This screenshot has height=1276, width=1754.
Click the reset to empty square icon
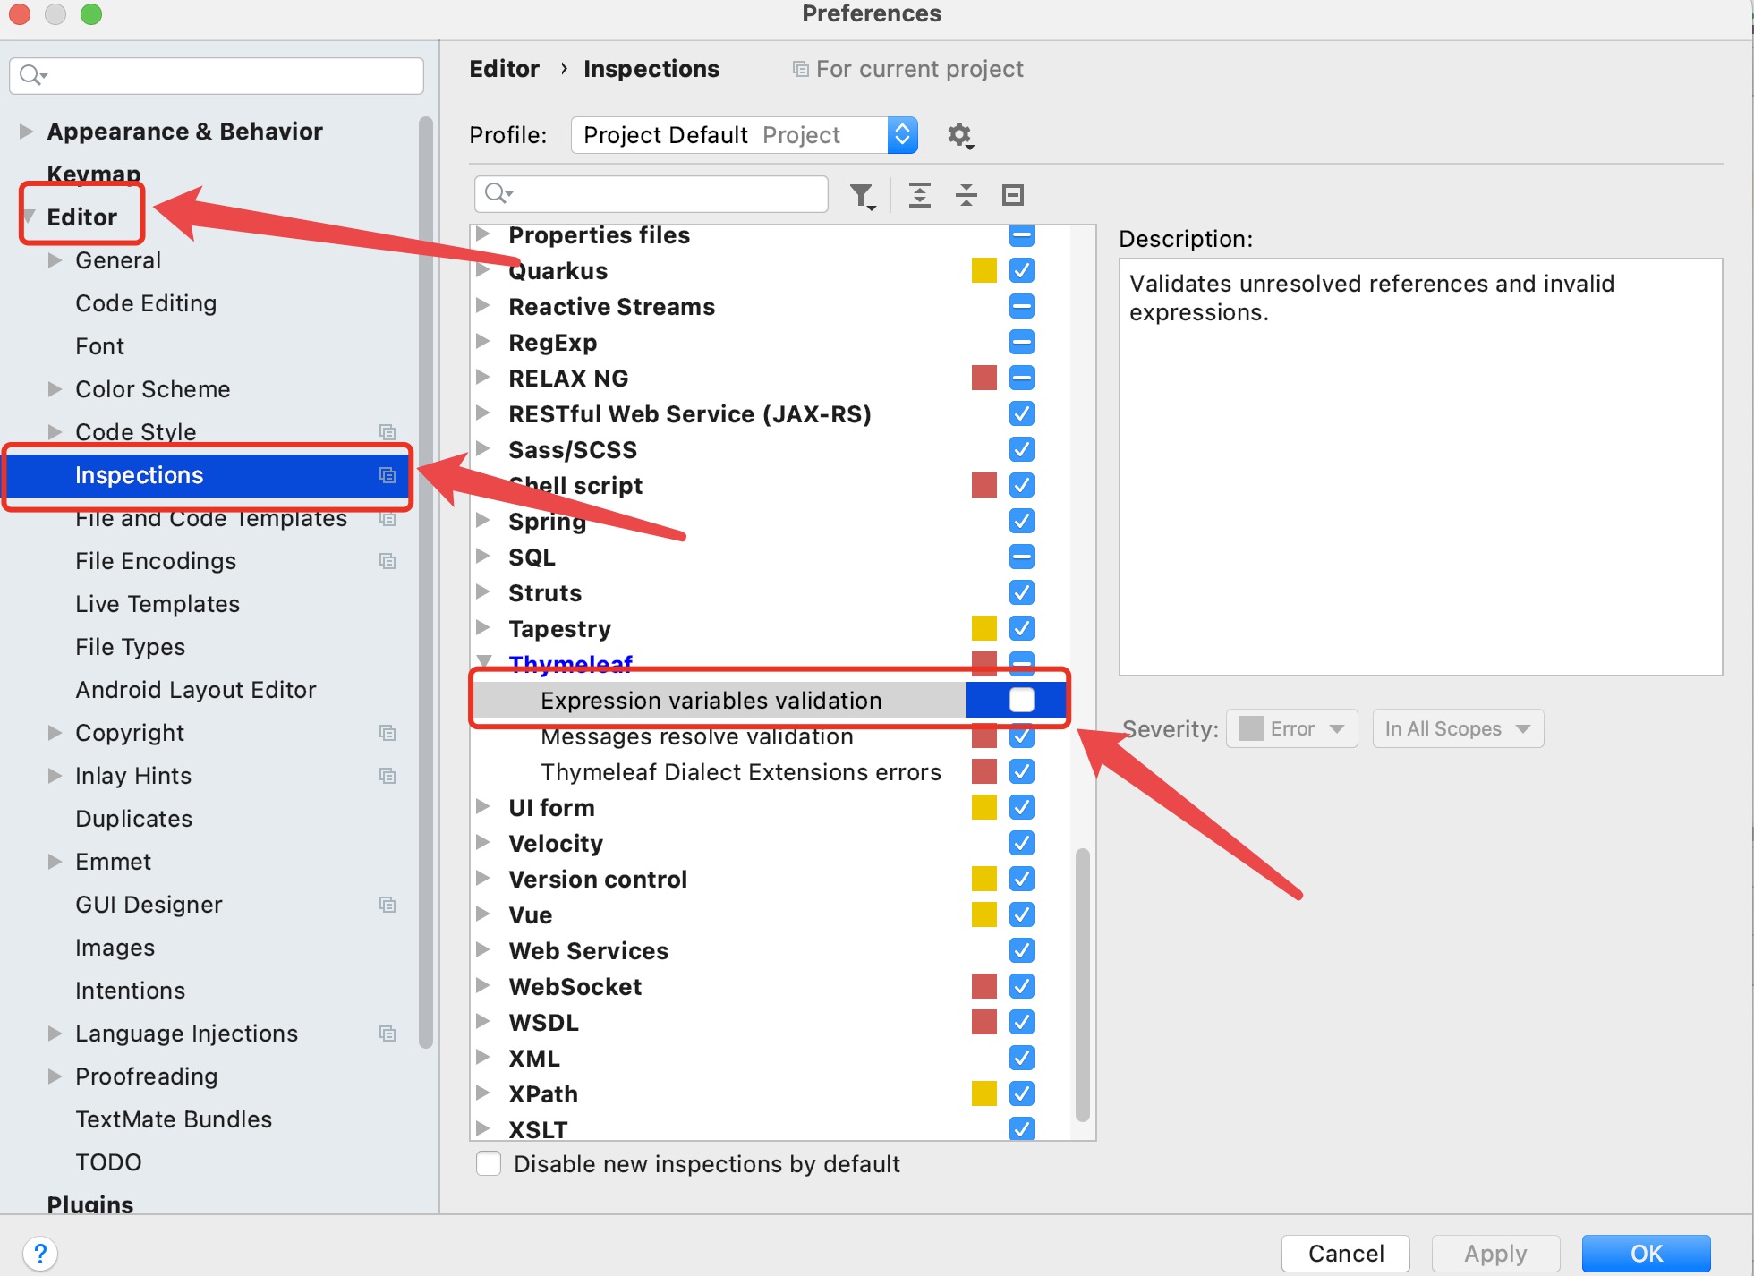click(1012, 195)
